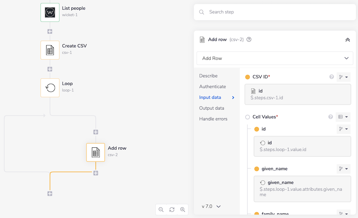This screenshot has height=218, width=358.
Task: Open help icon next to Add row title
Action: 249,40
